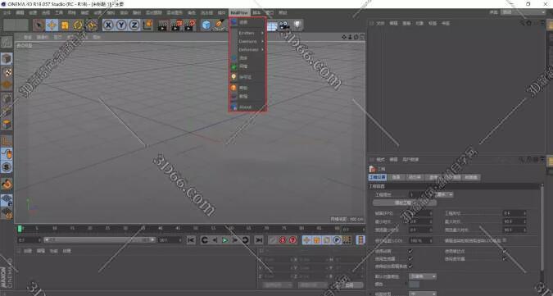Click the default object color swatch
The image size is (553, 296).
415,284
